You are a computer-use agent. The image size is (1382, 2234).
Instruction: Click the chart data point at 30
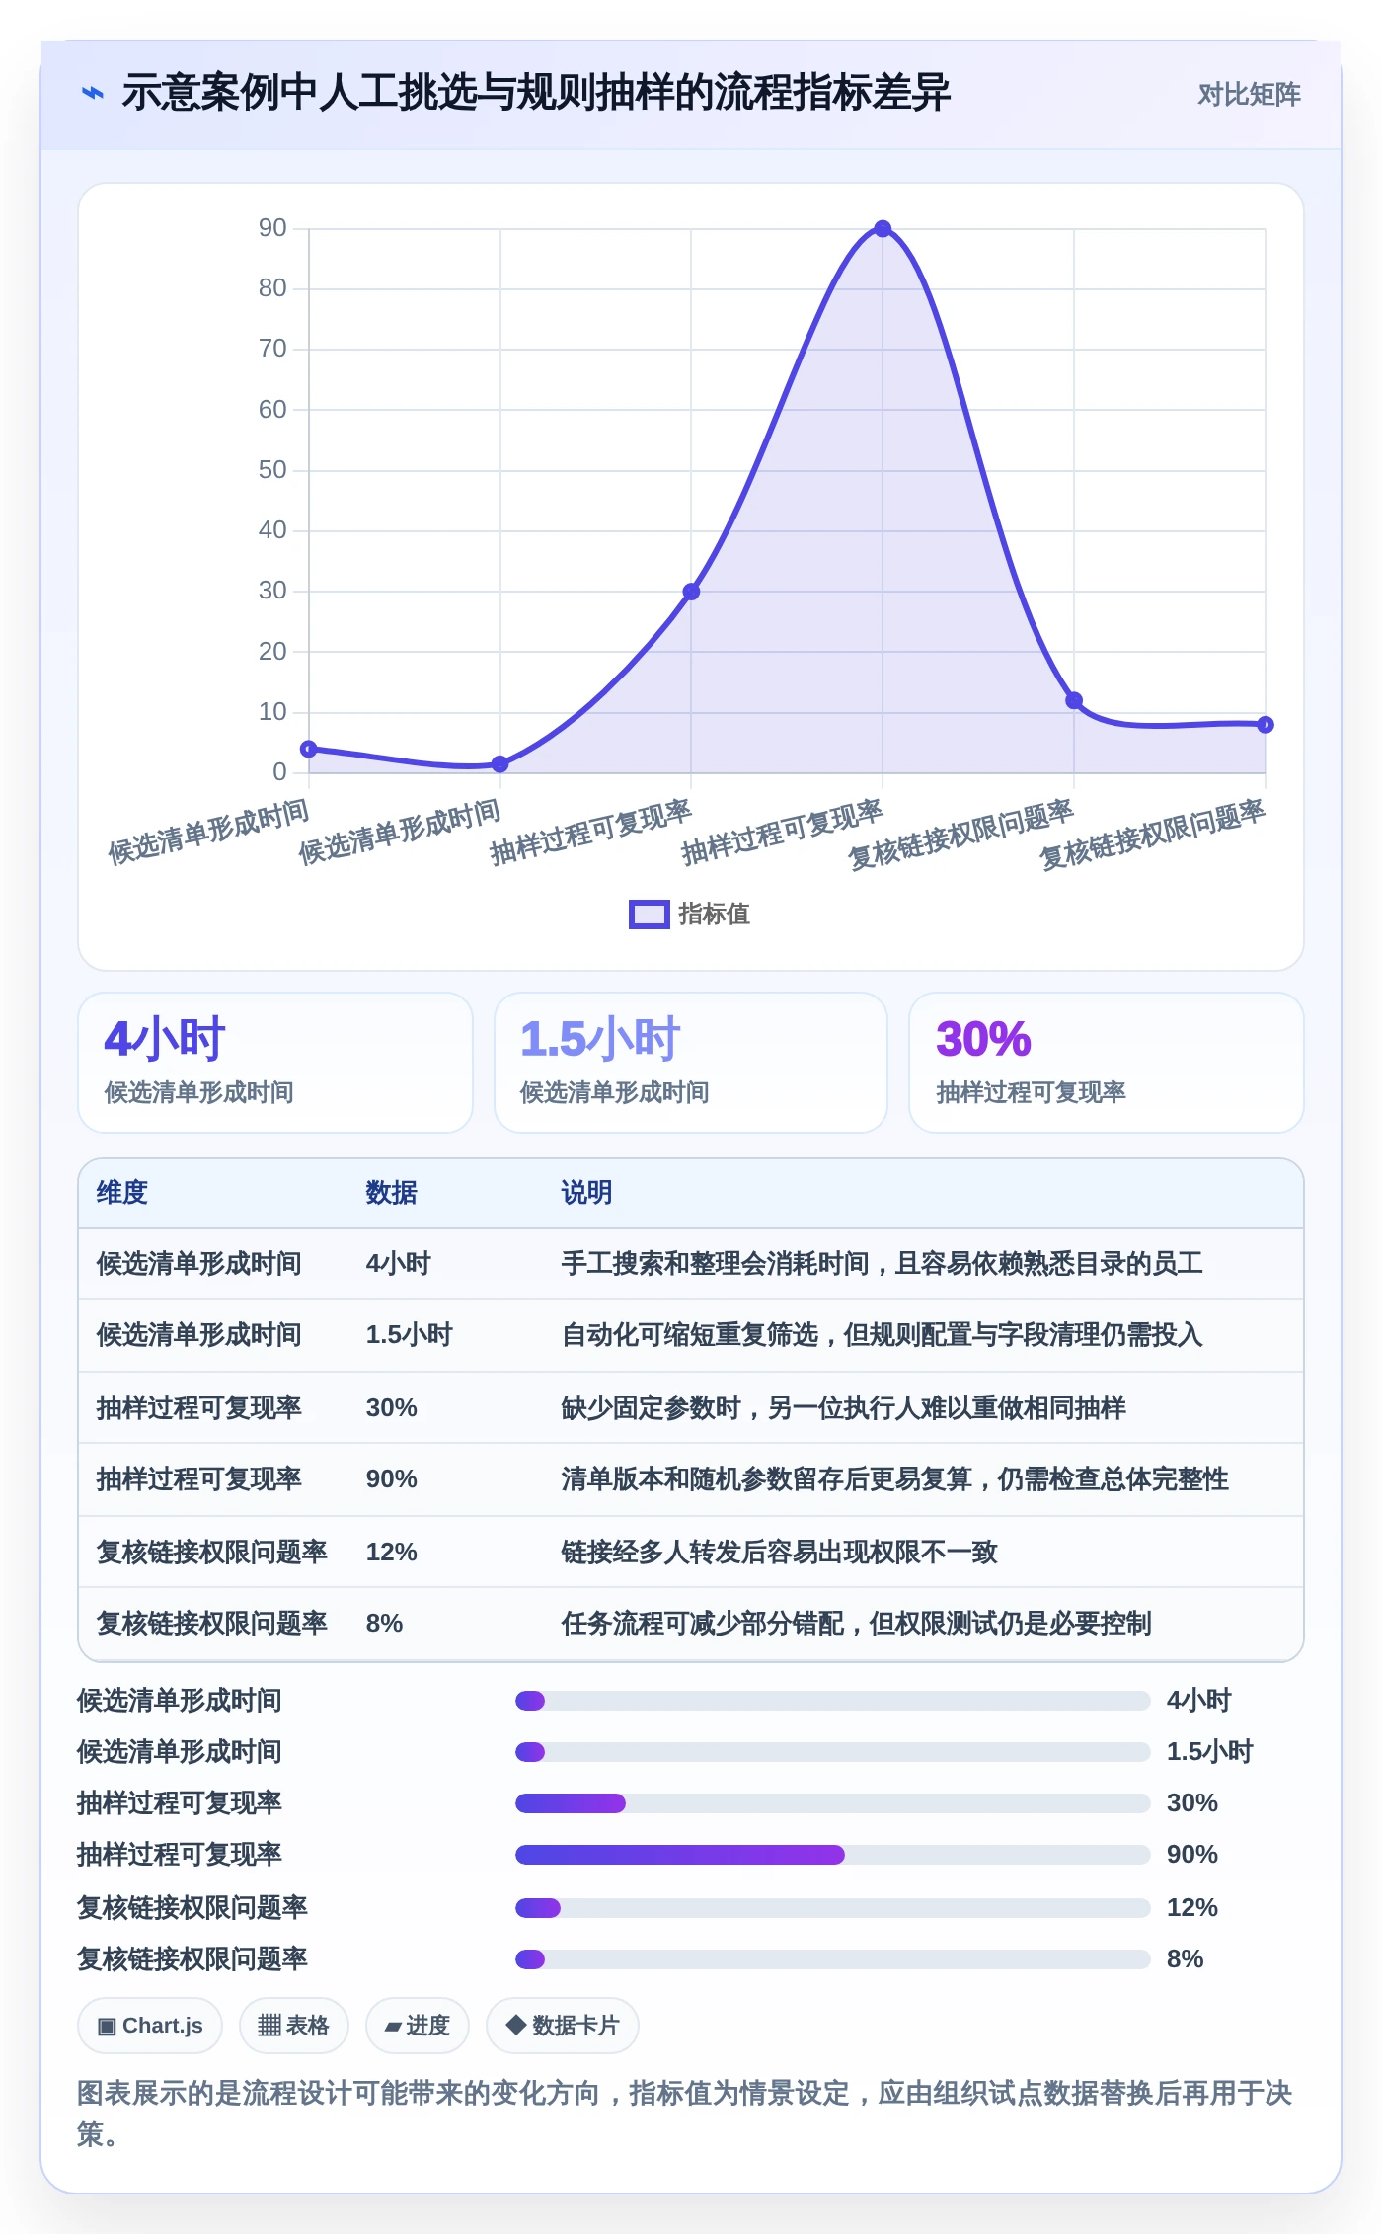[x=691, y=592]
